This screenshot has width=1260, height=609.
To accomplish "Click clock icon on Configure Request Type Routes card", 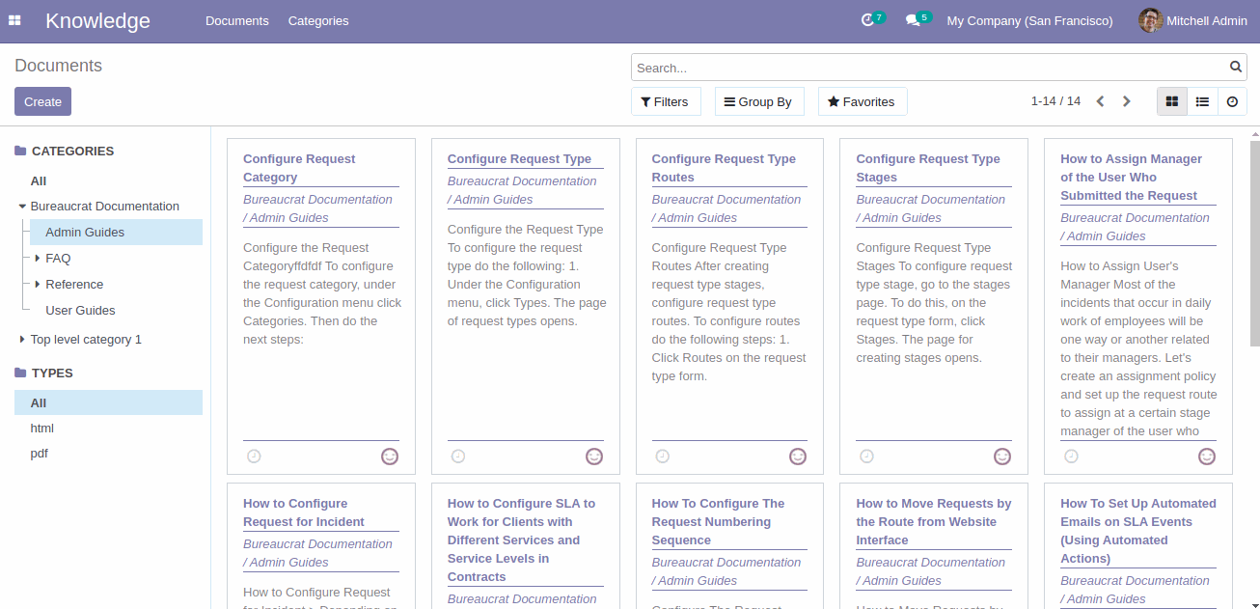I will coord(662,457).
